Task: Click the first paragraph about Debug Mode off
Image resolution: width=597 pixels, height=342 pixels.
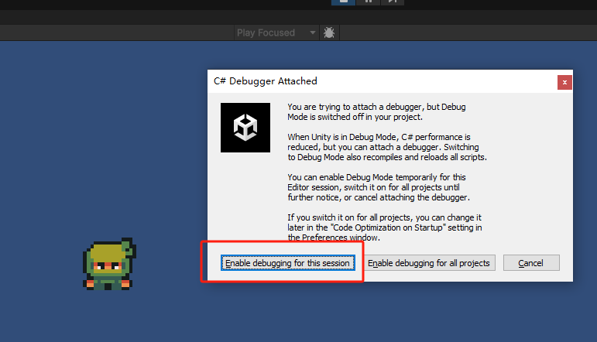Action: pos(376,112)
